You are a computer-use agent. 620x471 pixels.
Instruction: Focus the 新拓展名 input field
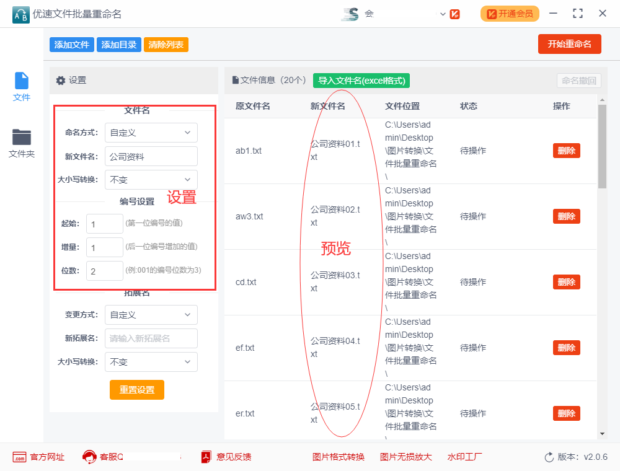151,338
